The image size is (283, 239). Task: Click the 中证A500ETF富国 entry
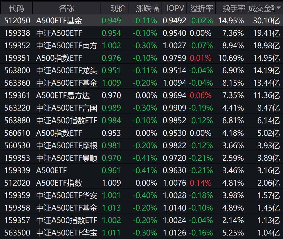[66, 108]
